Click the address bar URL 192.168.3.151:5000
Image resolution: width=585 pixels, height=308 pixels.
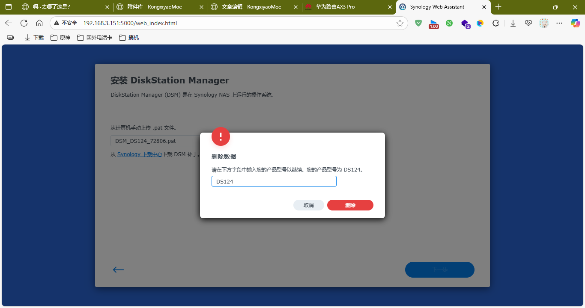(130, 23)
